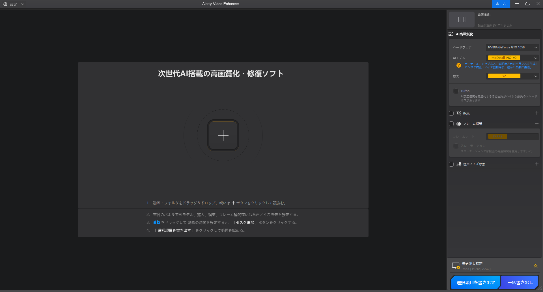Image resolution: width=543 pixels, height=292 pixels.
Task: Click the AIモデル label
Action: (459, 58)
